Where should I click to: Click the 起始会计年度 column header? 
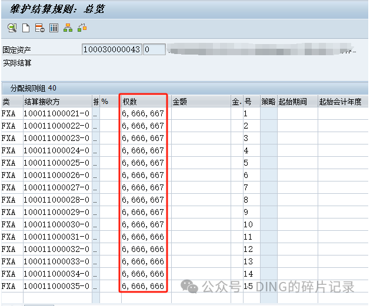pyautogui.click(x=343, y=102)
